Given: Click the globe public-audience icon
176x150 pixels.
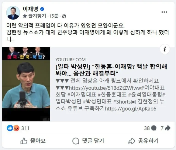Looking at the screenshot, I should point(64,16).
